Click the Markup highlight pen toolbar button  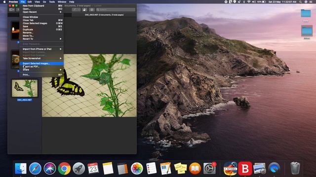(x=76, y=10)
